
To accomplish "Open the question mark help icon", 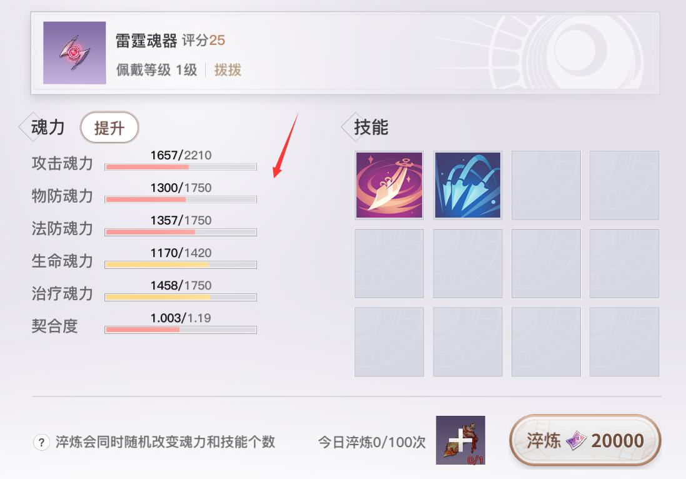I will tap(41, 442).
